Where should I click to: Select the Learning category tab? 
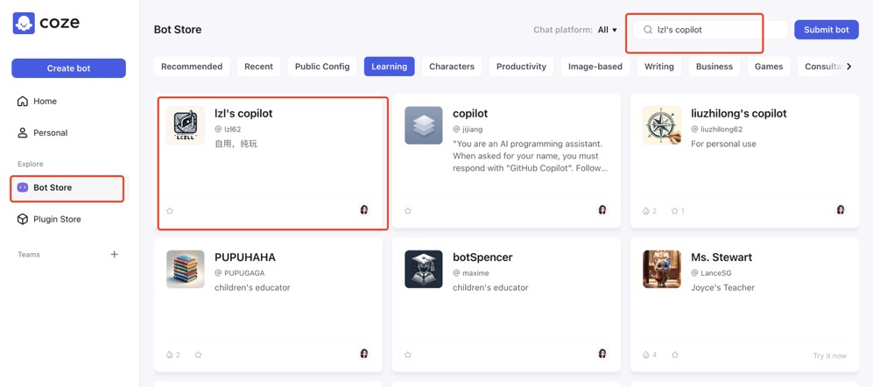pos(389,67)
